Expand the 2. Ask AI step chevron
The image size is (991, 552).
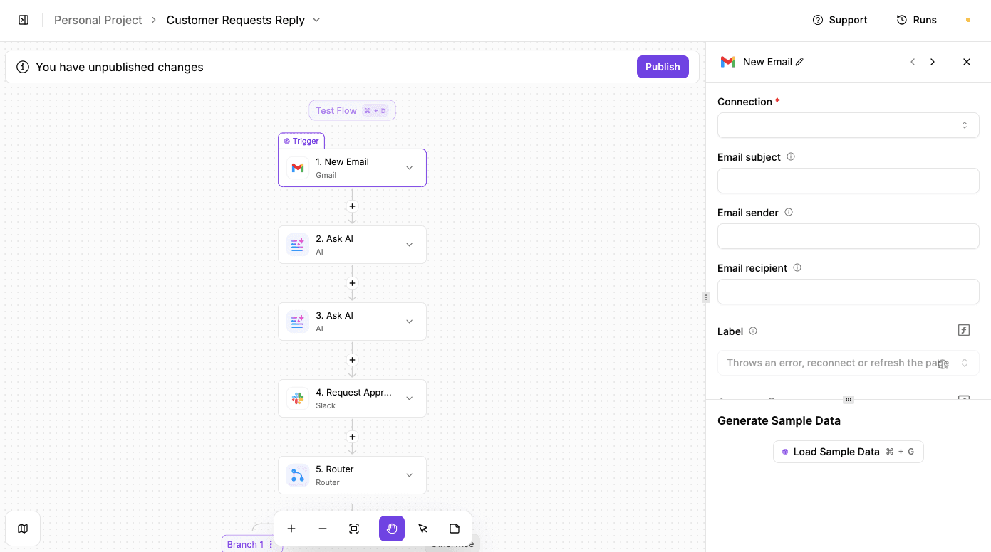(410, 244)
